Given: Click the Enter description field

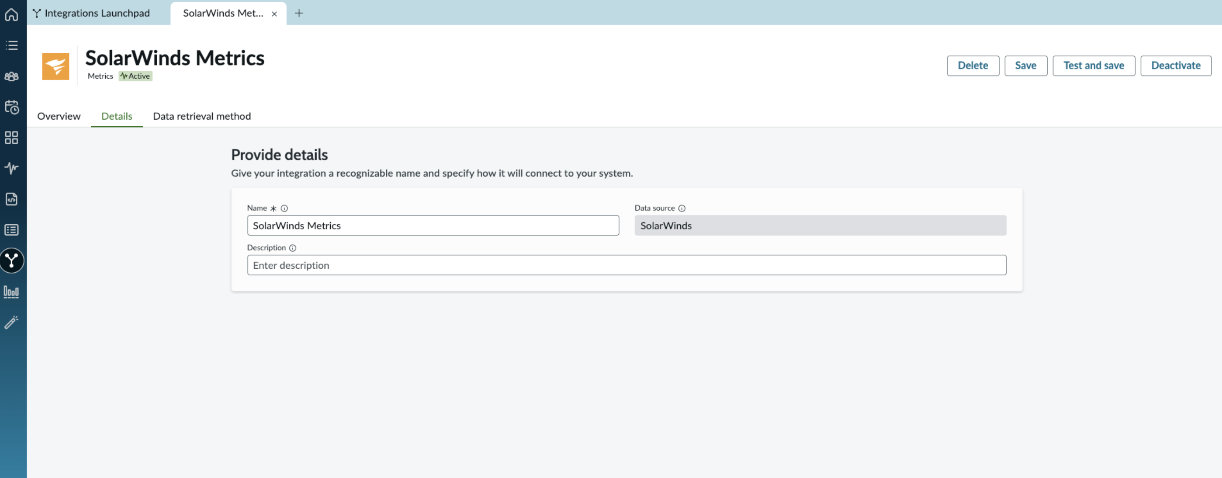Looking at the screenshot, I should (627, 265).
